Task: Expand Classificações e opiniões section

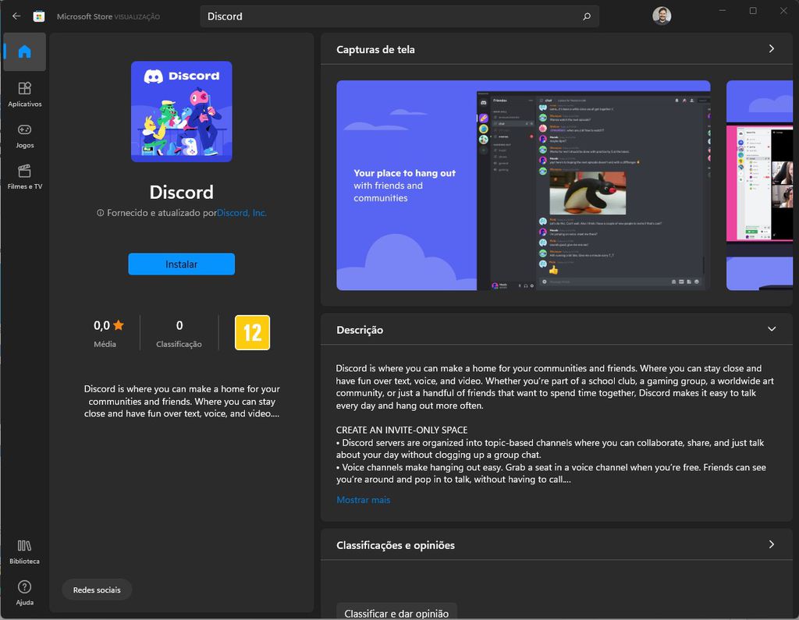Action: 772,544
